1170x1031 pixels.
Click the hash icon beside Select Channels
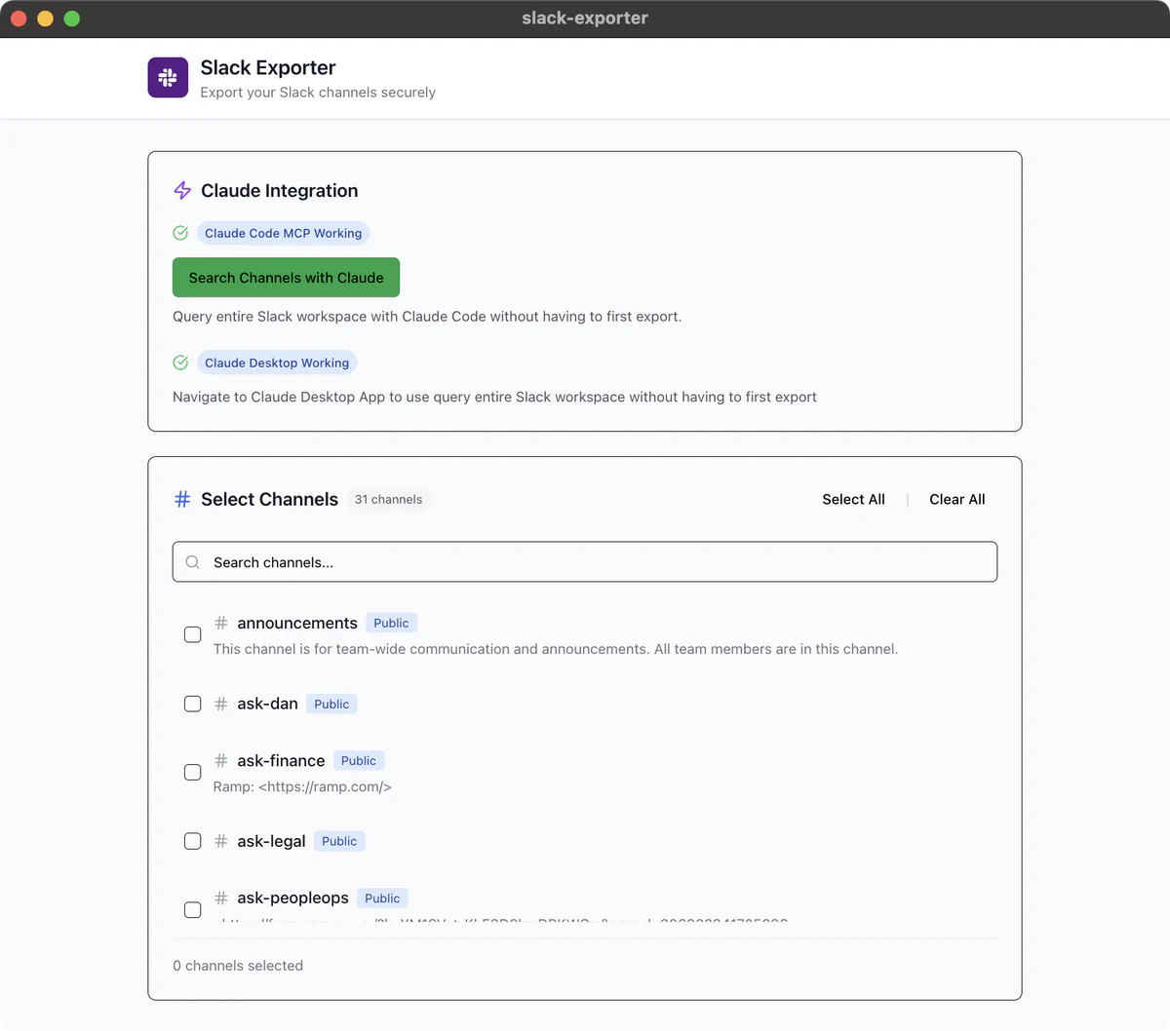pyautogui.click(x=181, y=499)
